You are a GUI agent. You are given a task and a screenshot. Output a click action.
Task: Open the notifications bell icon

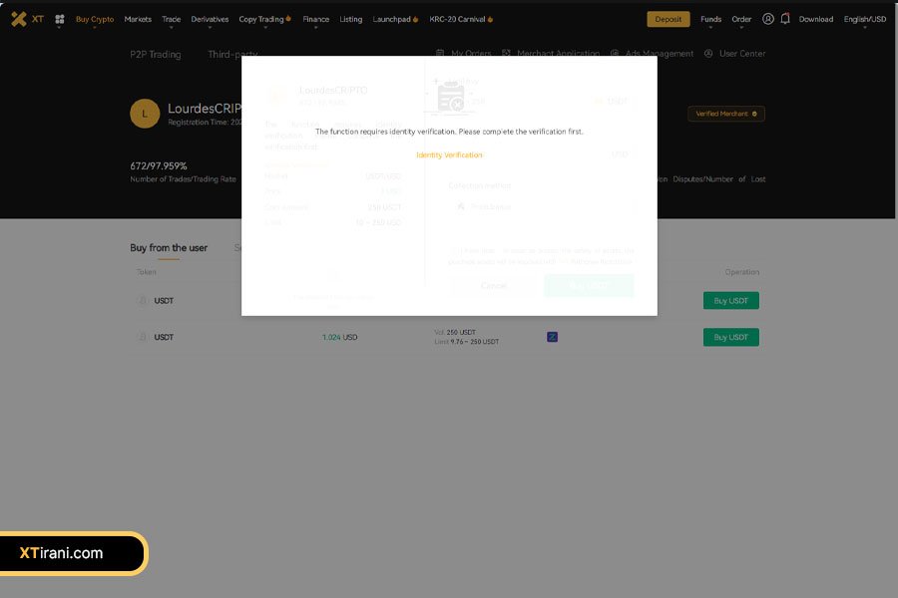click(x=785, y=19)
